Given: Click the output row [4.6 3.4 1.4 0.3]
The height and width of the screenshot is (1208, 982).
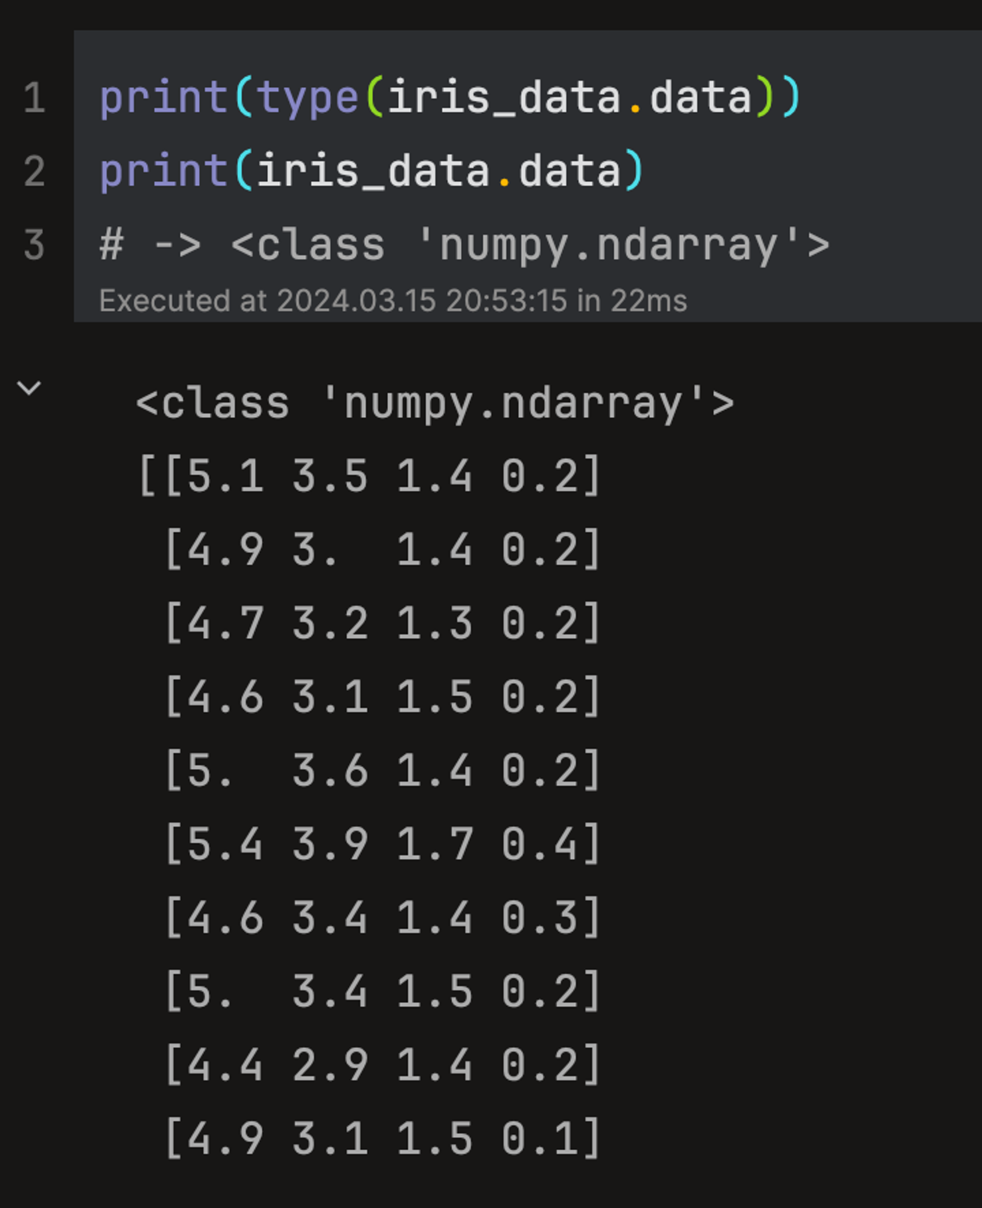Looking at the screenshot, I should [x=383, y=918].
